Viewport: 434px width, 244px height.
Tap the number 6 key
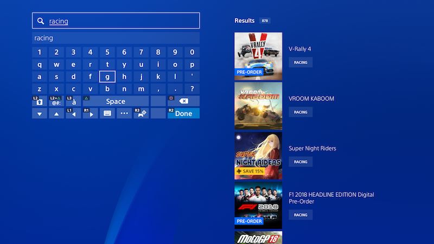click(124, 52)
